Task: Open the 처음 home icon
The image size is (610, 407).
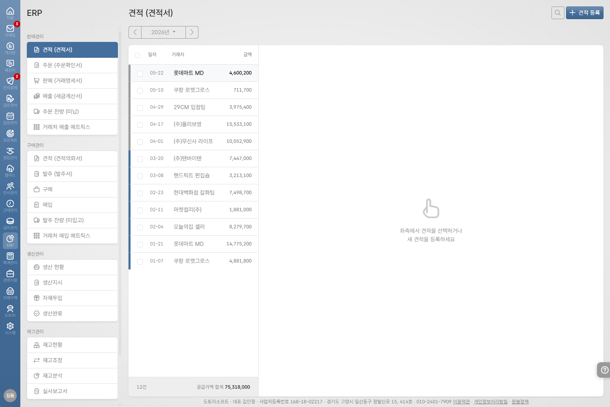Action: coord(10,13)
